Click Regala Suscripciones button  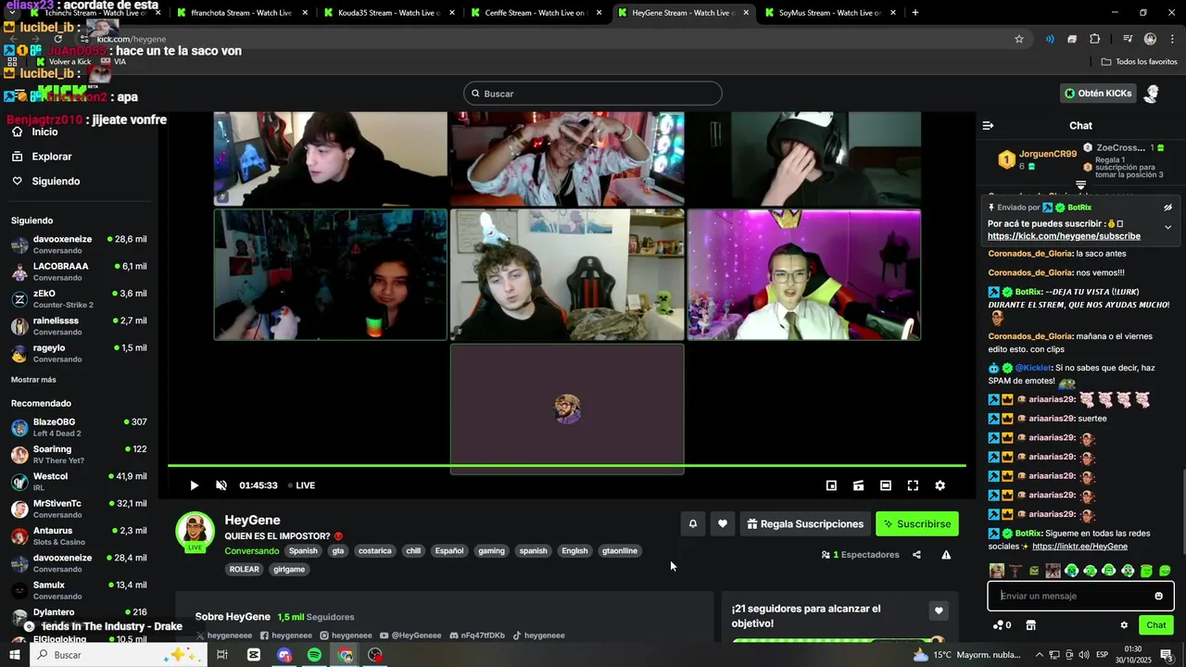pyautogui.click(x=804, y=524)
